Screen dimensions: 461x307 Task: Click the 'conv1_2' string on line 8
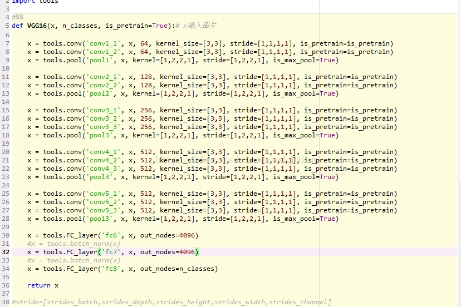103,52
